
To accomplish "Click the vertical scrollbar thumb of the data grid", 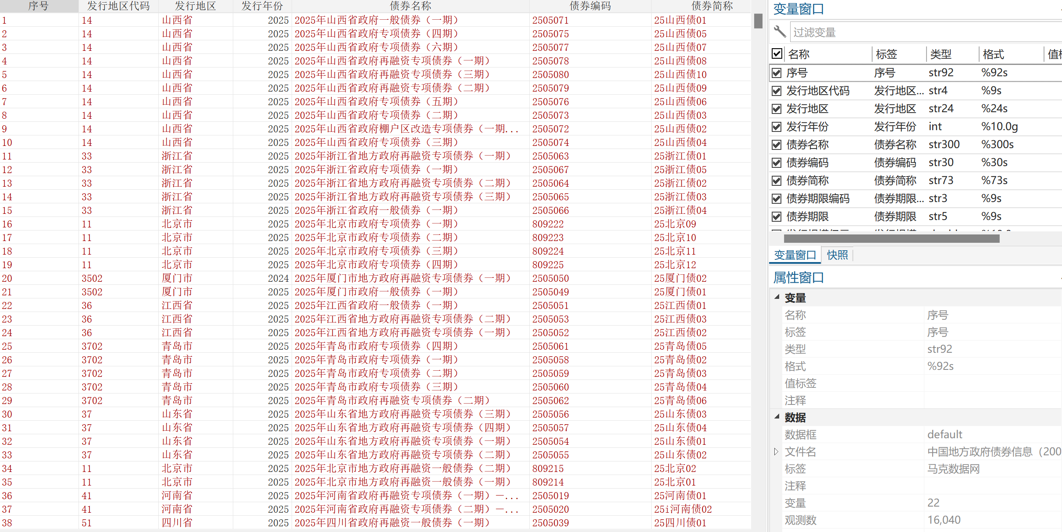I will 758,21.
